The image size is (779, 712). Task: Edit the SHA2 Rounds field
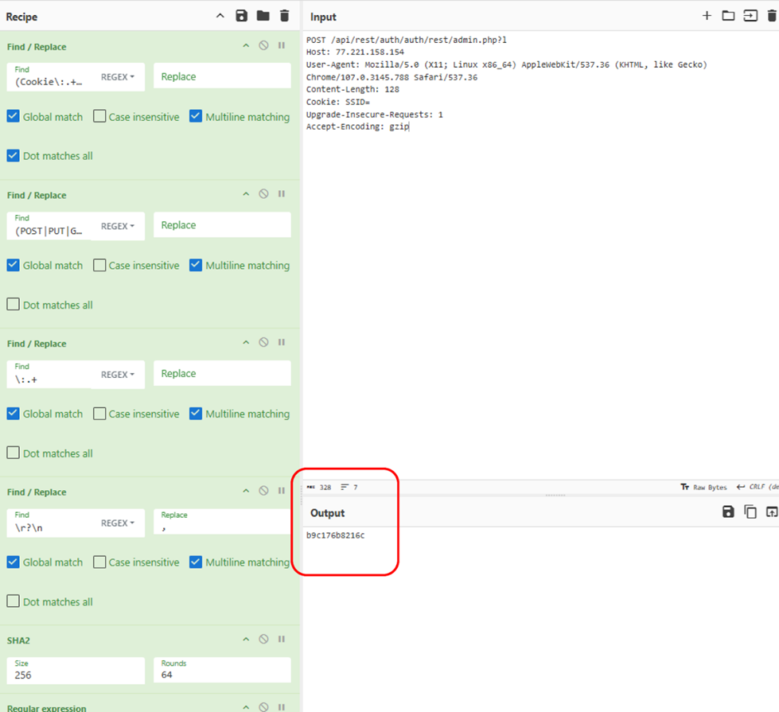222,671
